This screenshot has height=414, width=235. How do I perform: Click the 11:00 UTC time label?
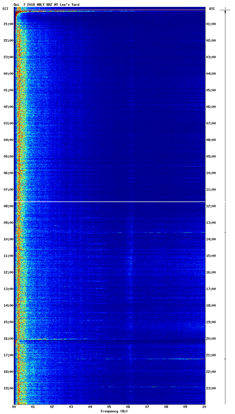click(x=211, y=190)
